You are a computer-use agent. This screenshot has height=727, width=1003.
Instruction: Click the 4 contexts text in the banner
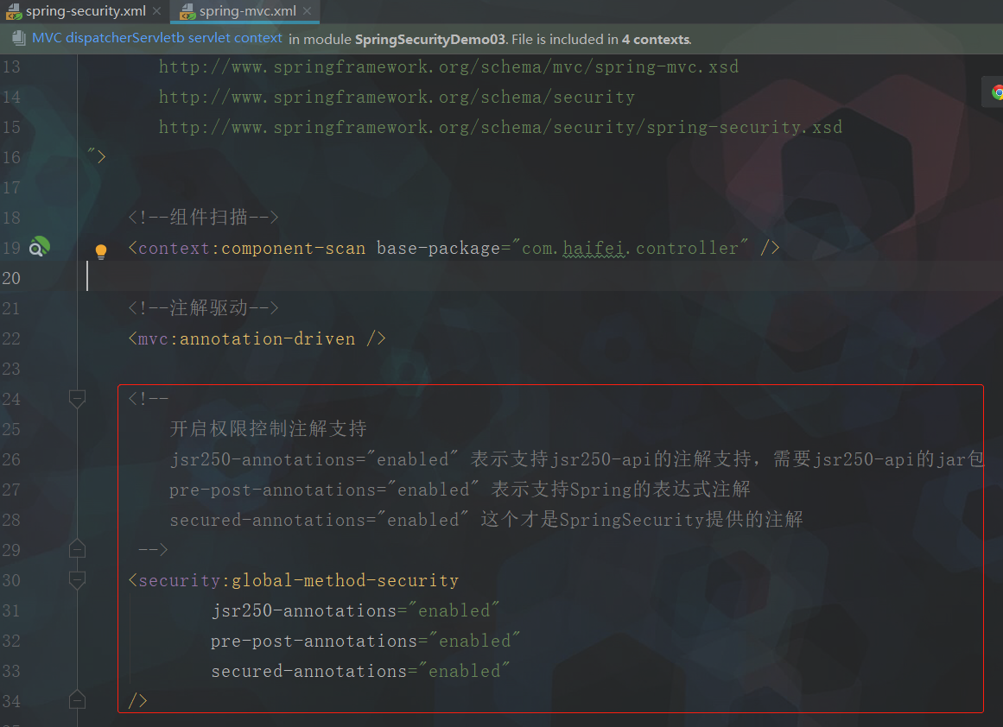pyautogui.click(x=656, y=39)
